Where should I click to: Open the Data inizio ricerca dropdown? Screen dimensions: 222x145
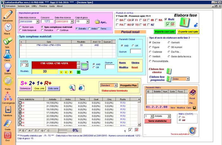(x=37, y=21)
